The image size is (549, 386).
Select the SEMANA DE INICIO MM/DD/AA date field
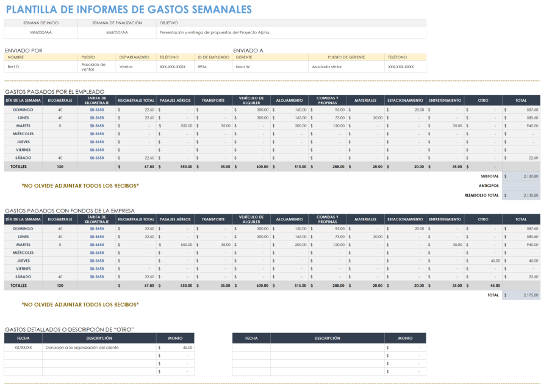coord(40,32)
